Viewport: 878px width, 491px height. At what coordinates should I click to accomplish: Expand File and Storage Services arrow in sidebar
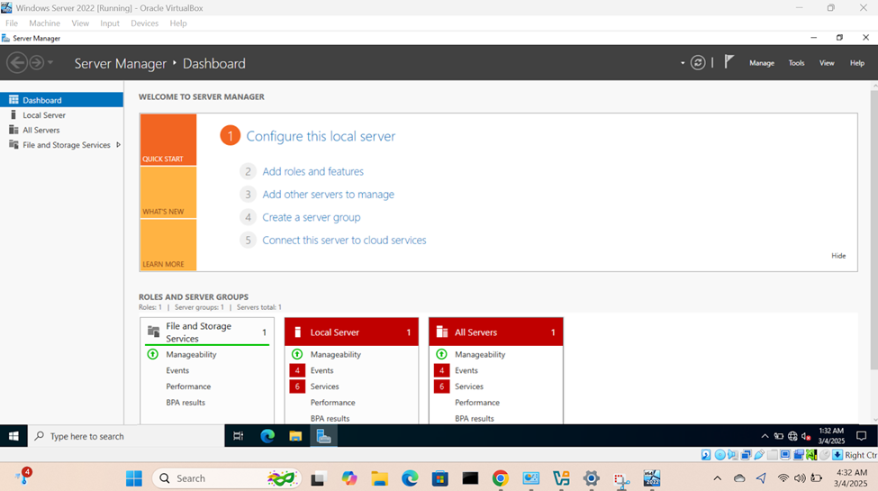[x=118, y=145]
